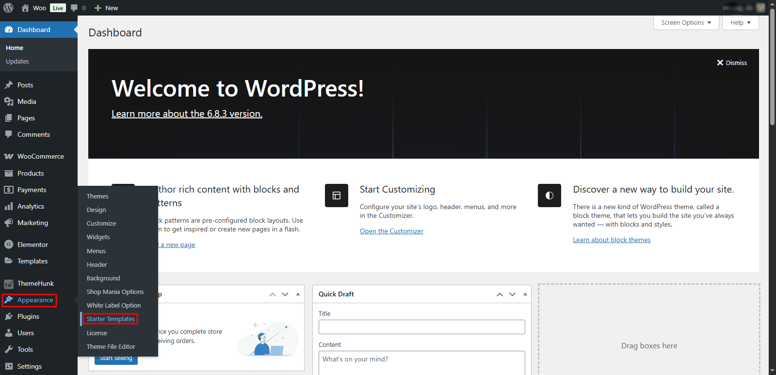
Task: Click the Plugins plug icon
Action: click(x=9, y=316)
